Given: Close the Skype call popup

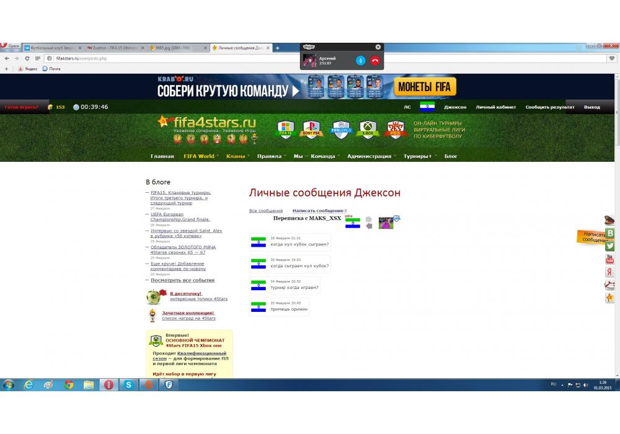Looking at the screenshot, I should point(378,46).
